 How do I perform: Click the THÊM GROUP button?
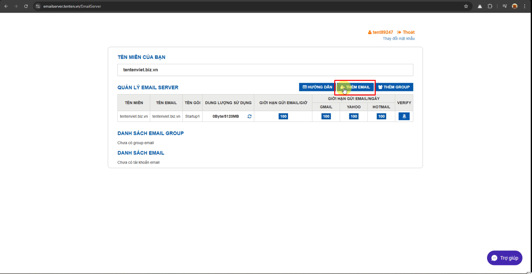(394, 87)
